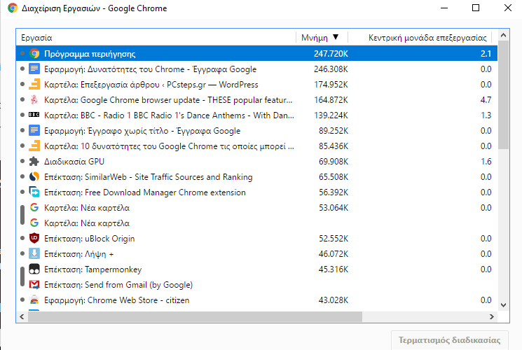Click the 247.720K memory value
Viewport: 522px width, 350px height.
tap(331, 54)
